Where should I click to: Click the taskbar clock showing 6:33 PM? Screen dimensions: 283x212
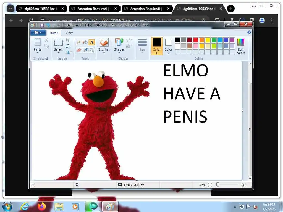(x=269, y=207)
